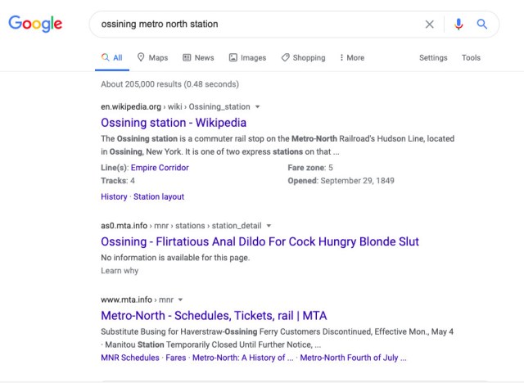Clear the search query with X icon
The width and height of the screenshot is (524, 383).
click(x=429, y=24)
